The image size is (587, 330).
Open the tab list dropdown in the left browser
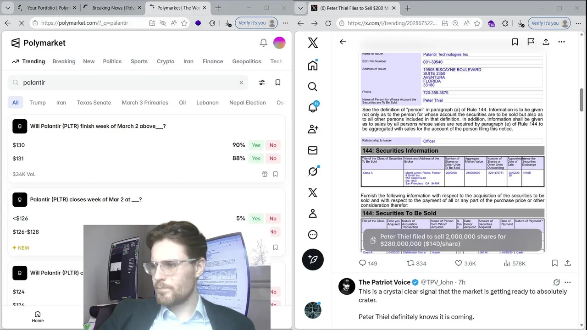click(x=8, y=8)
